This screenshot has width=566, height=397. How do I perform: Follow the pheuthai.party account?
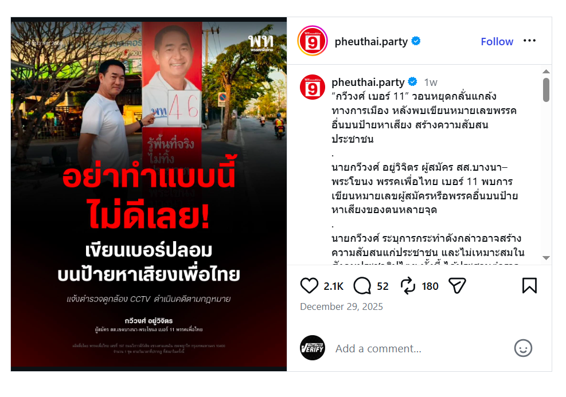click(x=497, y=41)
